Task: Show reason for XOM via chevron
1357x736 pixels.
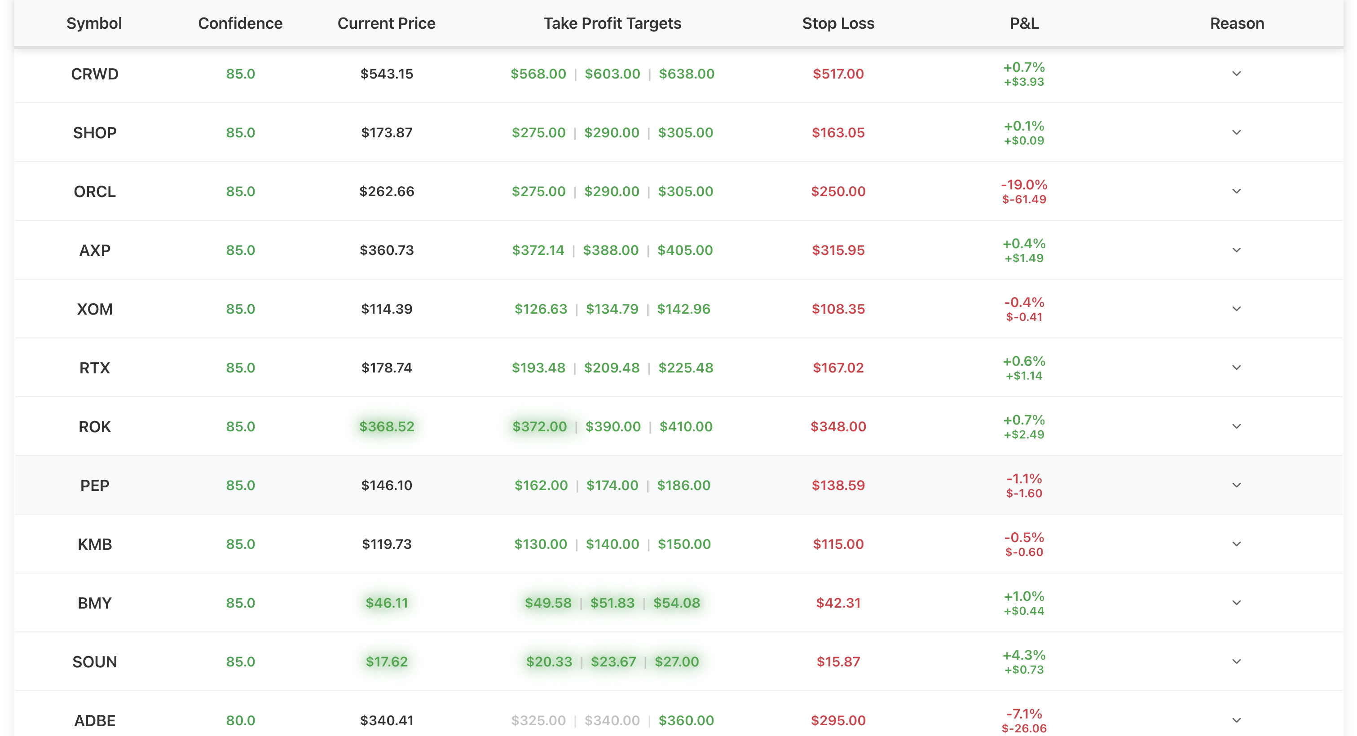Action: coord(1236,309)
